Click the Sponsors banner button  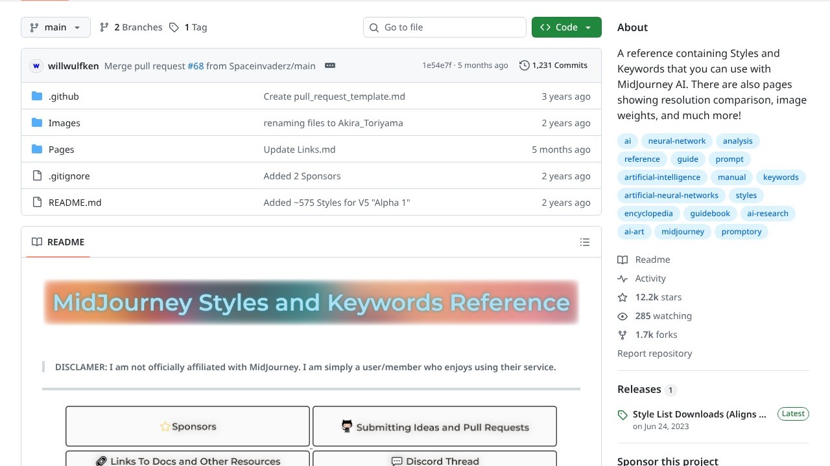click(187, 427)
